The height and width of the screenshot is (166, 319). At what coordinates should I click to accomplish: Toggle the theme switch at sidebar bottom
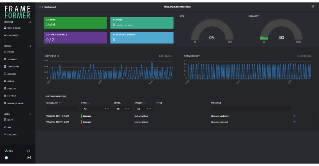pyautogui.click(x=7, y=157)
